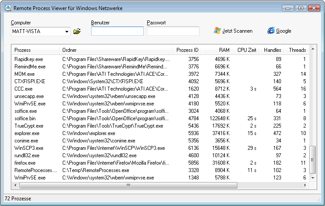The width and height of the screenshot is (325, 206).
Task: Select the explorer.exe process row
Action: (160, 133)
